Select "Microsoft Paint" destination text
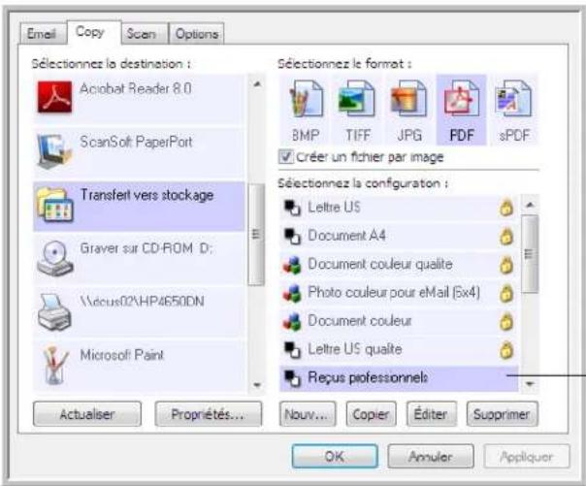Viewport: 586px width, 486px height. point(122,355)
